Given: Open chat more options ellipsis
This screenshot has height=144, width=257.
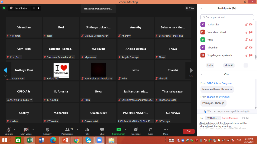Looking at the screenshot, I should (x=252, y=118).
